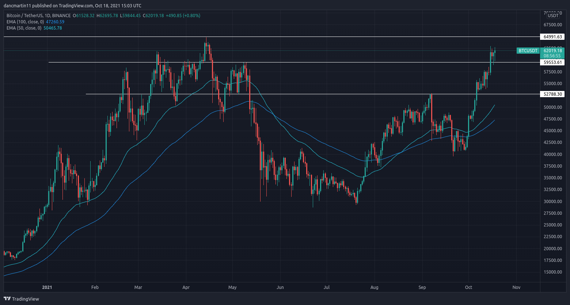Image resolution: width=570 pixels, height=305 pixels.
Task: Click the Bitcoin / TetherUS chart title
Action: click(38, 16)
